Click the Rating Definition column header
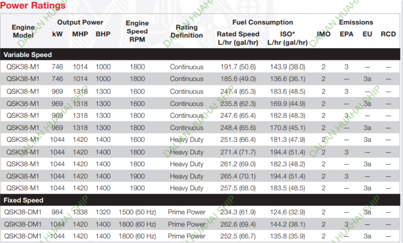This screenshot has width=403, height=243. (187, 31)
